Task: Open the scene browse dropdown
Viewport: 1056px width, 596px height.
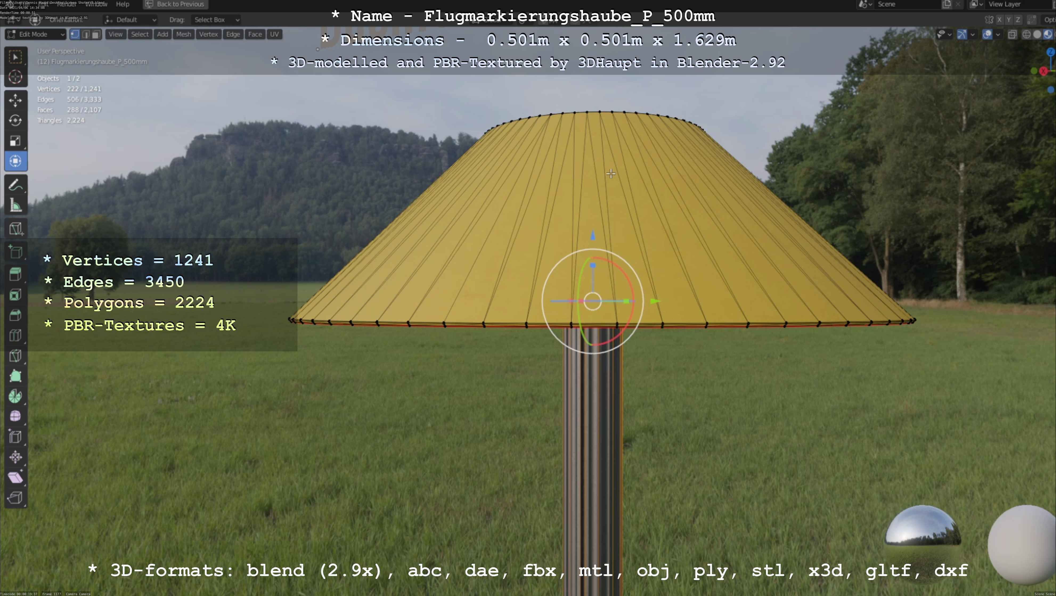Action: pos(865,4)
